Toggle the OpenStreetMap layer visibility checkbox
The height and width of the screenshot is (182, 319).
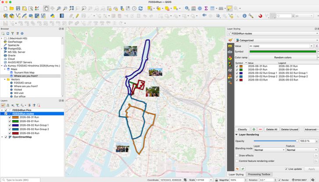pyautogui.click(x=6, y=137)
